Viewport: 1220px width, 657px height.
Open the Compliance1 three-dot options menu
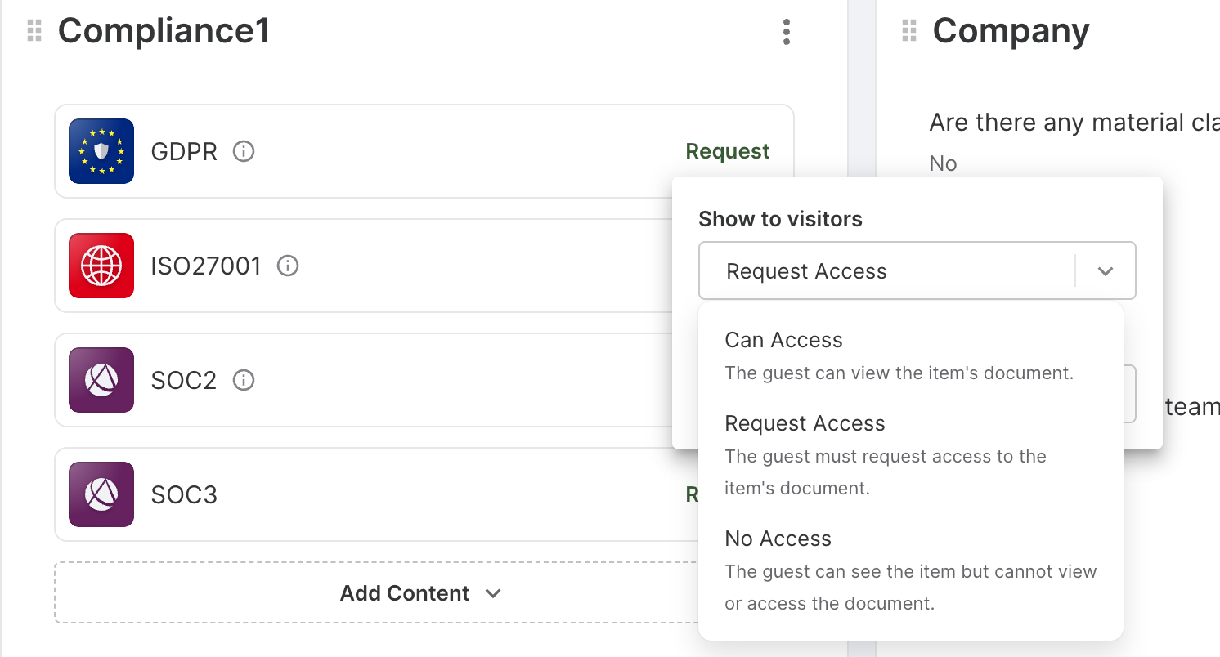point(786,32)
